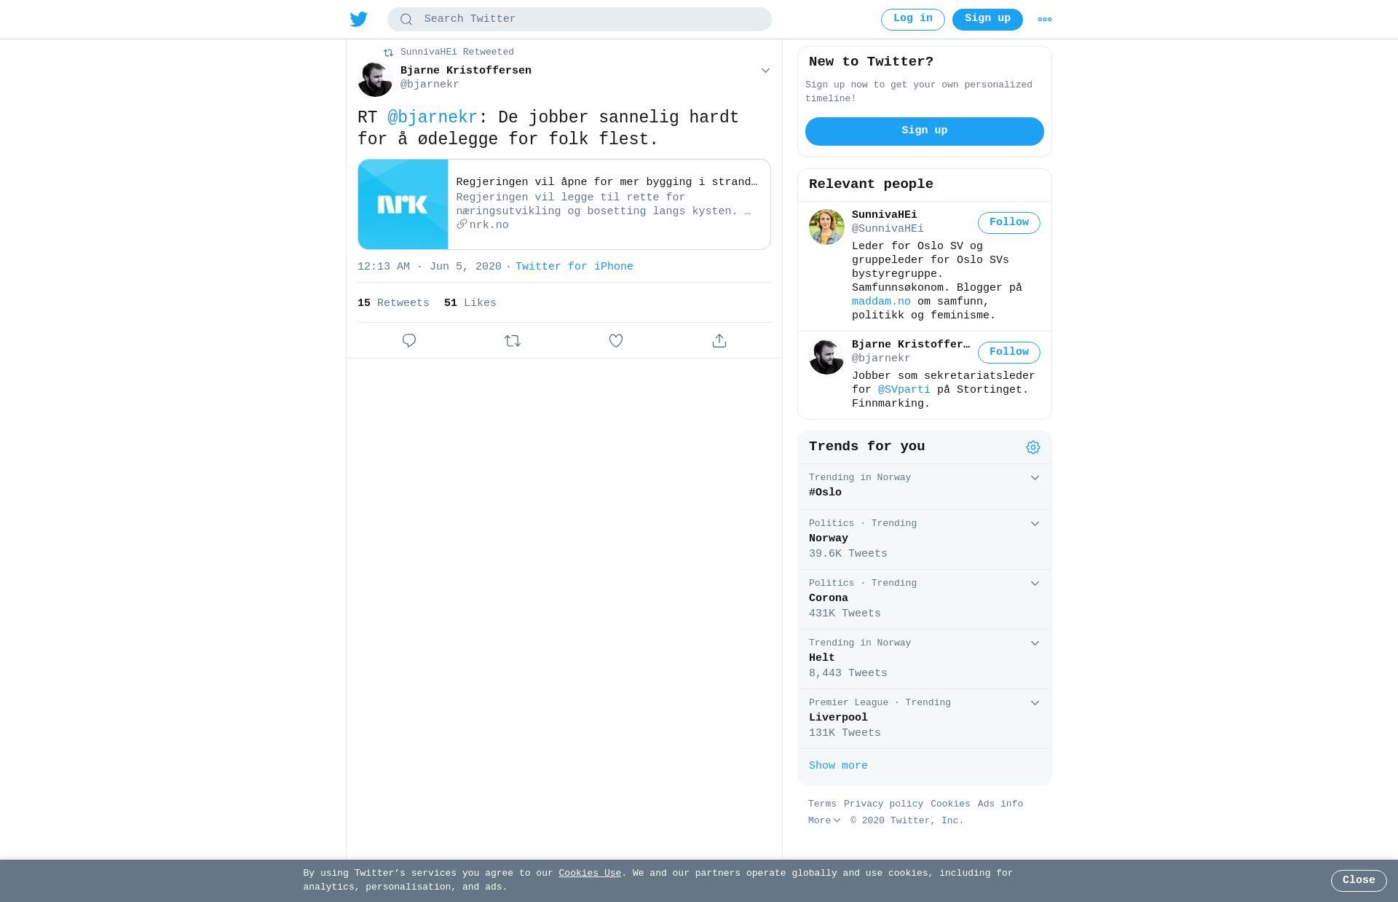The width and height of the screenshot is (1398, 902).
Task: Expand options for #Oslo trend
Action: pos(1035,478)
